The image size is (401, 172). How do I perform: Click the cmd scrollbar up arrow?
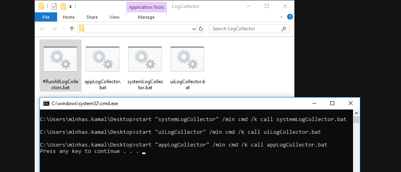coord(357,113)
